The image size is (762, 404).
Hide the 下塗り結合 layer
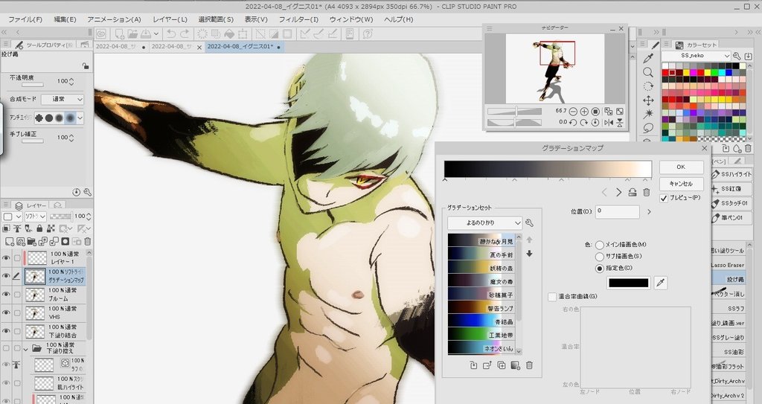(6, 331)
